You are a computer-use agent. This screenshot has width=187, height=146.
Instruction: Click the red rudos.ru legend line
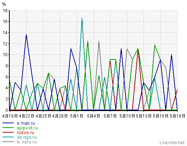point(8,132)
